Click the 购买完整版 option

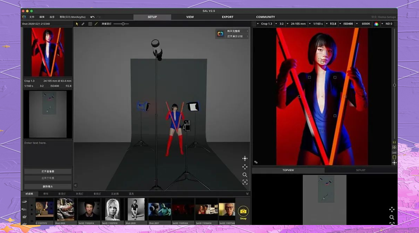click(234, 31)
